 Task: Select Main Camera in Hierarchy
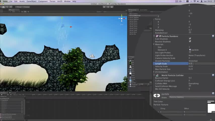coord(133,14)
